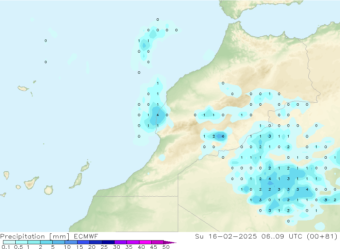
Task: Click the Lanzarote island
Action: tap(85, 166)
